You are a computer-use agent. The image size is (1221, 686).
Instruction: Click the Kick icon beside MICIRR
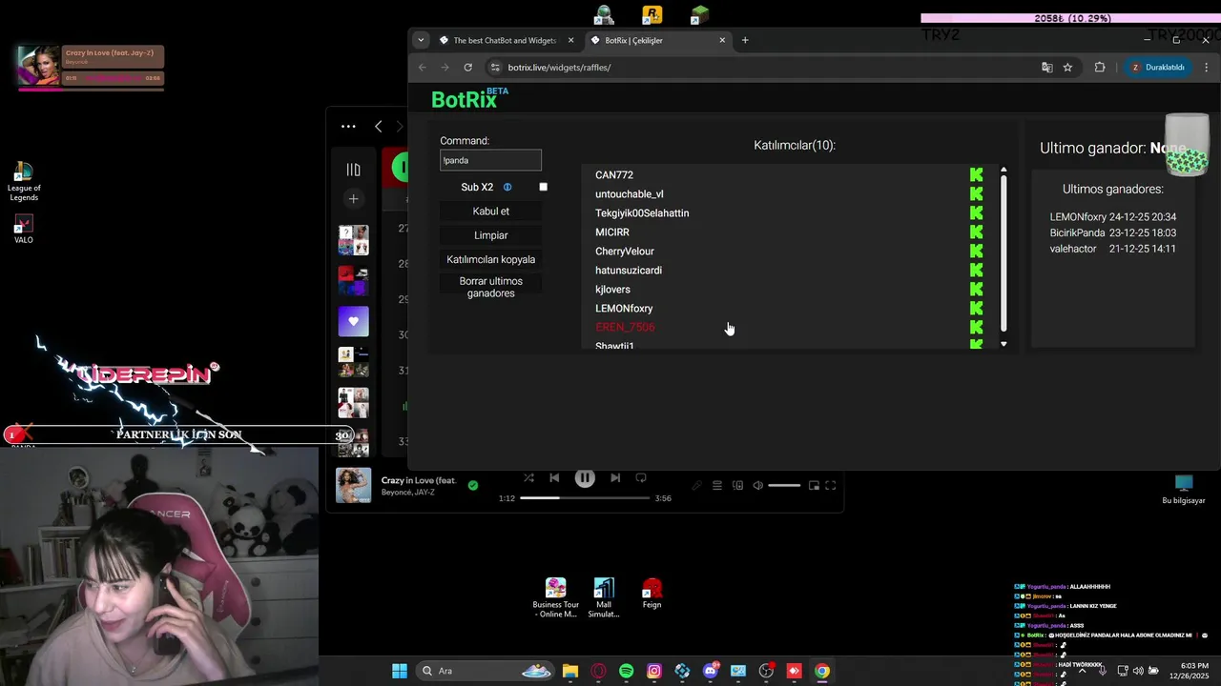976,232
